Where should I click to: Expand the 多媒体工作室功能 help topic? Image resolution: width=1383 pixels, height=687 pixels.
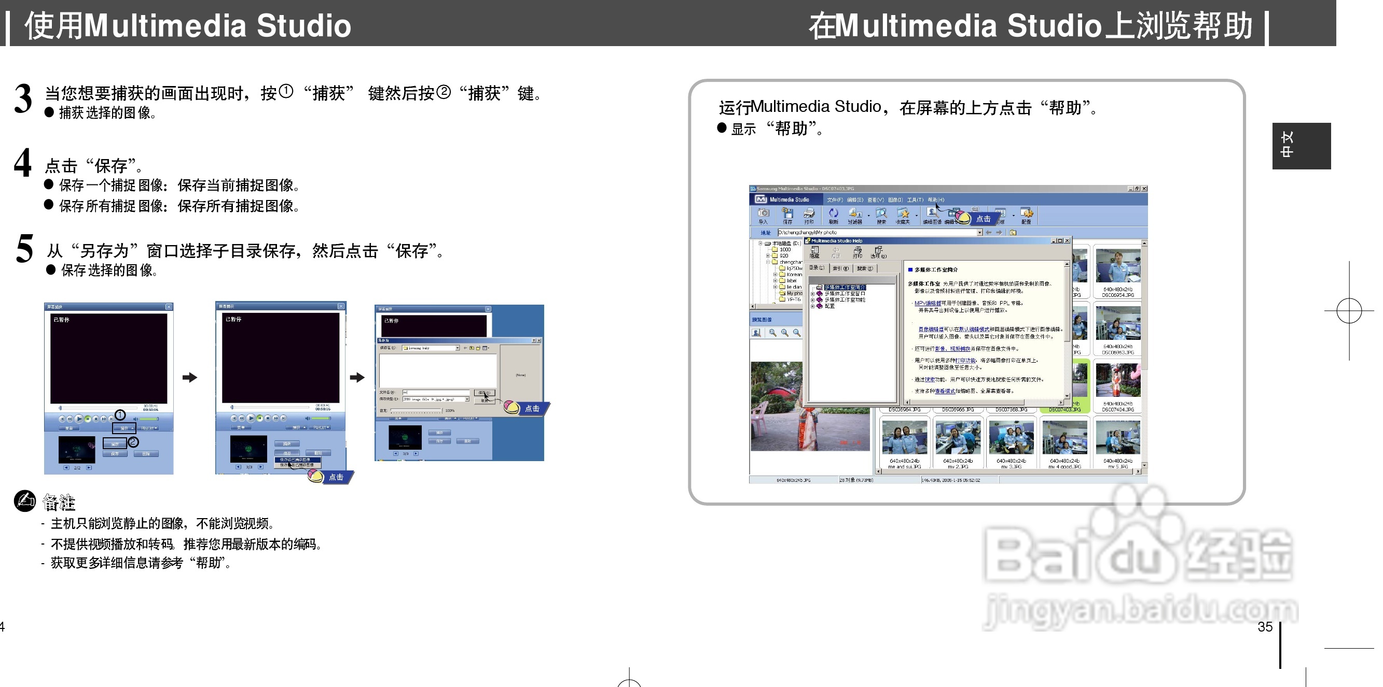coord(812,300)
